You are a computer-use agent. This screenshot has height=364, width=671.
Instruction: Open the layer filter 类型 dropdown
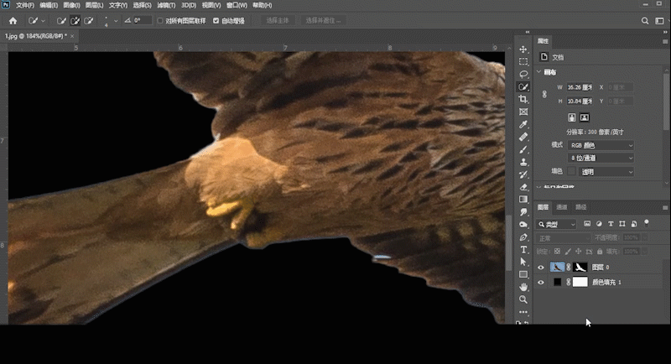tap(557, 225)
